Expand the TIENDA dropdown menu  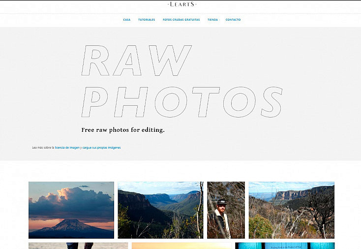coord(213,20)
